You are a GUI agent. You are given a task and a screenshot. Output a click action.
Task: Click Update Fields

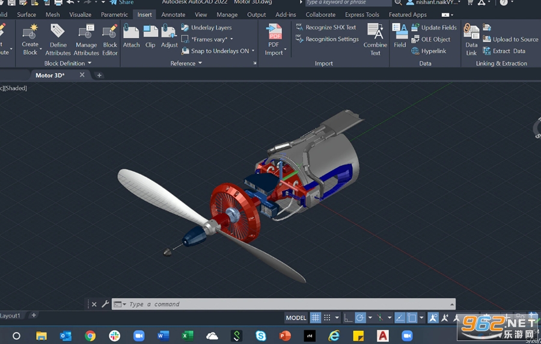tap(434, 28)
